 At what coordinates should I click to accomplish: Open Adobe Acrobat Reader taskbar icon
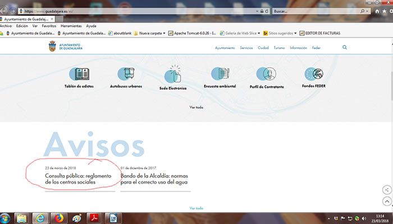(x=94, y=218)
